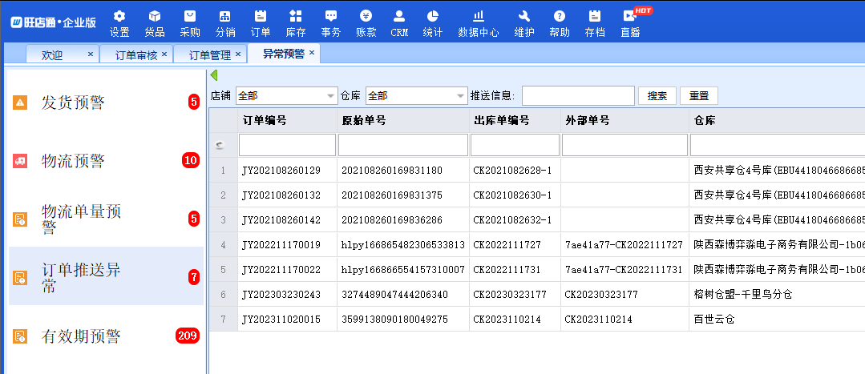Expand the 店铺 shop dropdown
The height and width of the screenshot is (374, 865).
331,96
